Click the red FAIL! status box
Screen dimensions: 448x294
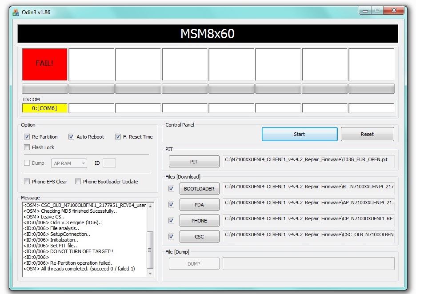(44, 64)
